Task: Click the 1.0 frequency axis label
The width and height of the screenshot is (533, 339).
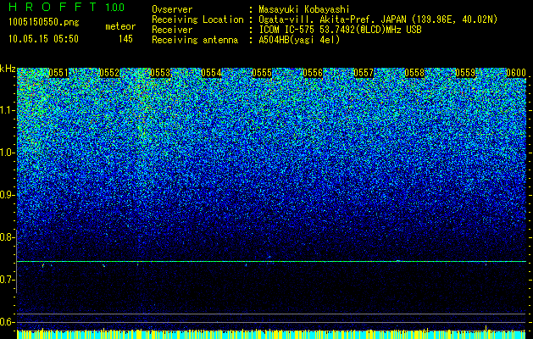Action: (x=7, y=153)
